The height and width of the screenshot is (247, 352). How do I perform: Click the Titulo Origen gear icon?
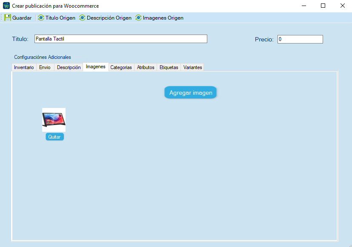[x=41, y=18]
